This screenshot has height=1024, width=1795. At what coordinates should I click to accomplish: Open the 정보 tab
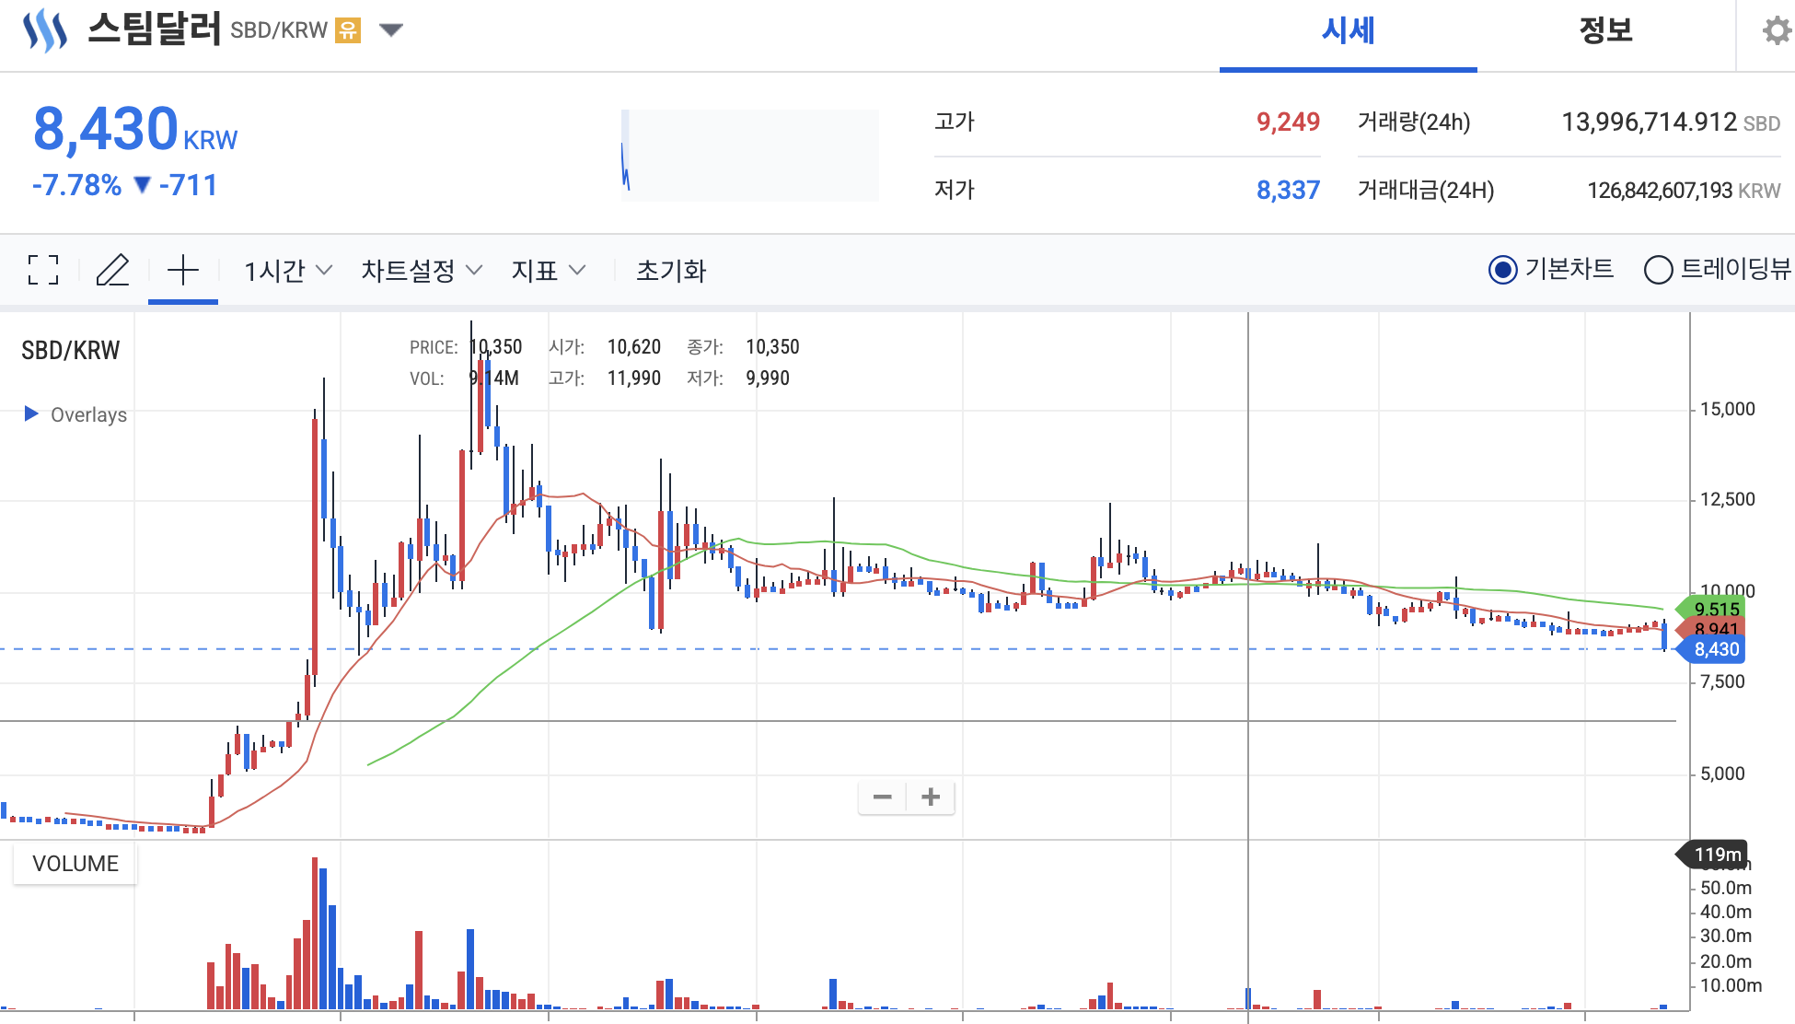pos(1605,31)
